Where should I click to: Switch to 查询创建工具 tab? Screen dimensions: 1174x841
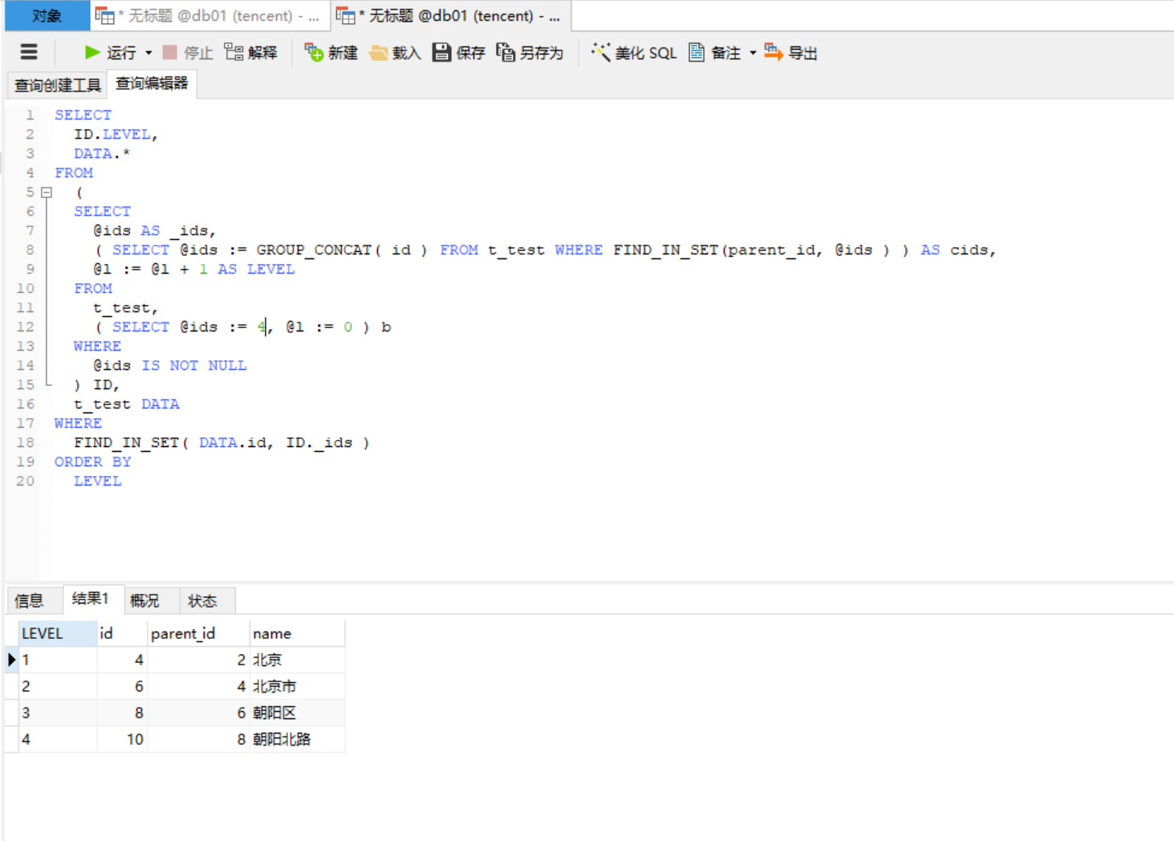point(58,85)
